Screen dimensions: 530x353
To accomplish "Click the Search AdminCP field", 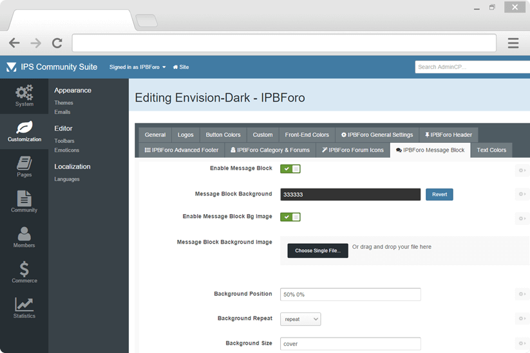I will coord(472,67).
